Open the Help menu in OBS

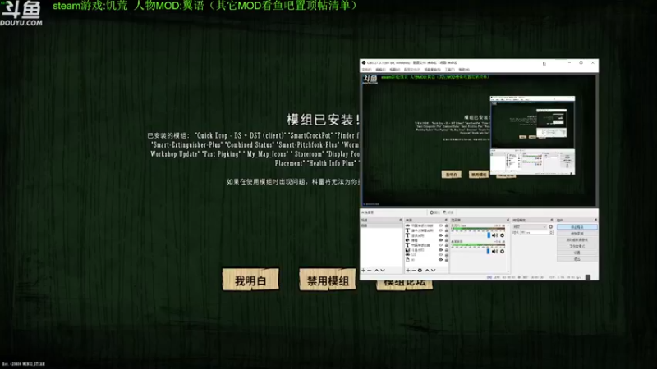click(464, 70)
